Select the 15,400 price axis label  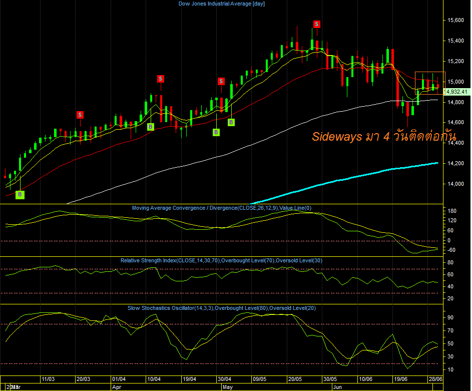(456, 41)
